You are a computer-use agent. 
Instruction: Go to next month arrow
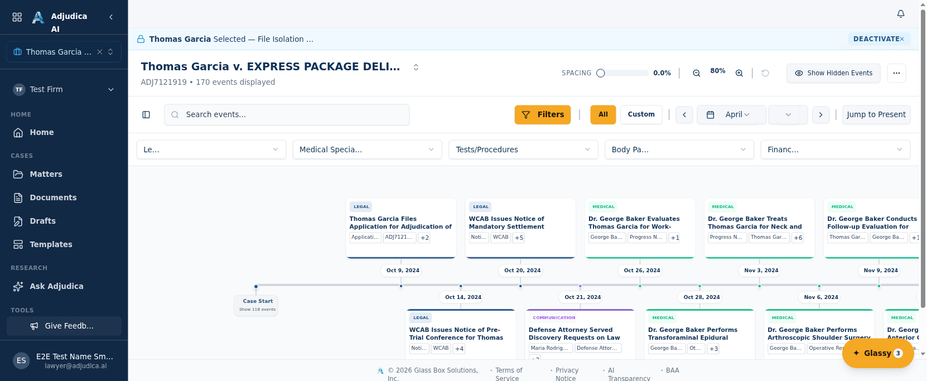[x=820, y=114]
